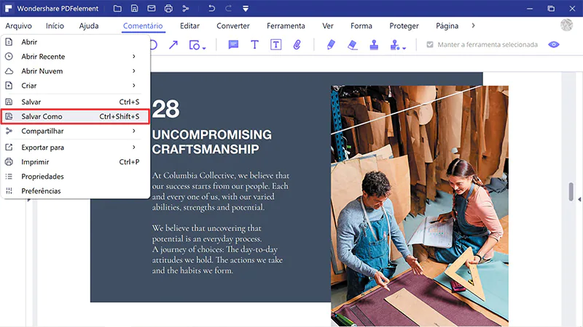Show more ribbon tabs with chevron

473,25
